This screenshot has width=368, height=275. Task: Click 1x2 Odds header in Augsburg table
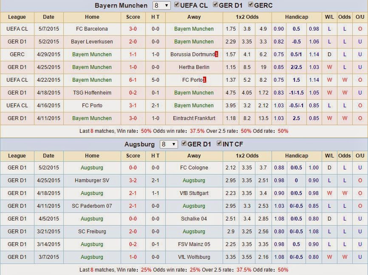pos(247,156)
